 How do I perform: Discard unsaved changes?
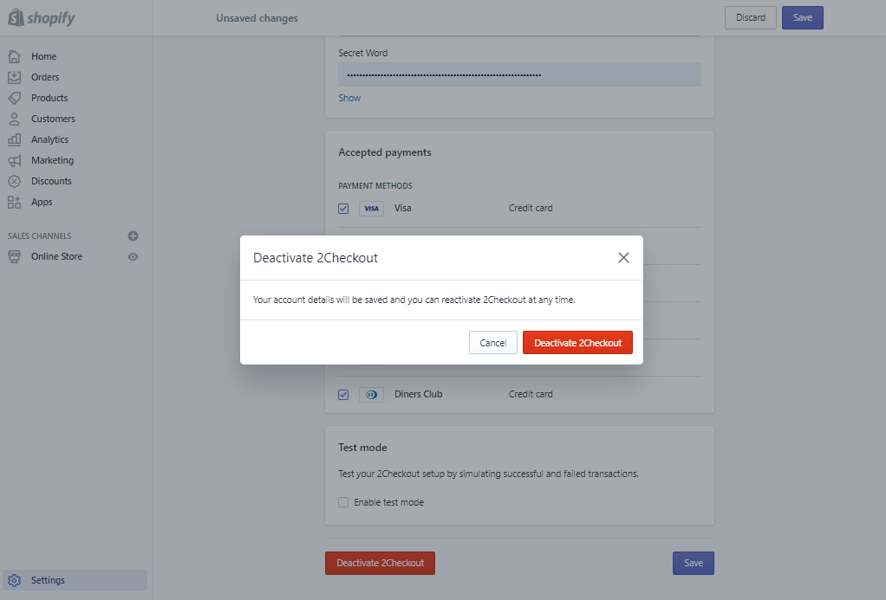point(751,17)
